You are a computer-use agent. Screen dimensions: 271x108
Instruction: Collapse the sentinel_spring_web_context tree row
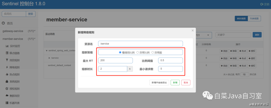(46, 51)
